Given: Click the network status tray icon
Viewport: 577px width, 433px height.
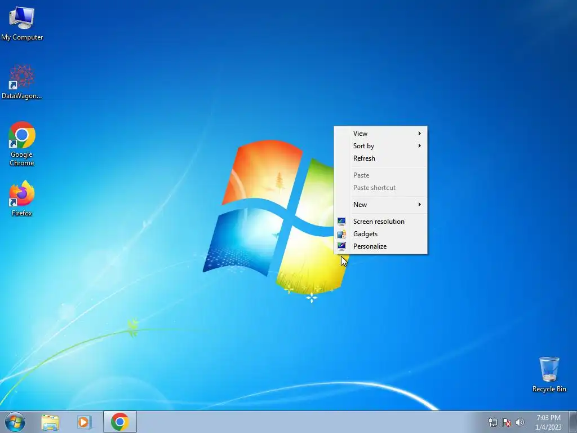Looking at the screenshot, I should pyautogui.click(x=492, y=422).
